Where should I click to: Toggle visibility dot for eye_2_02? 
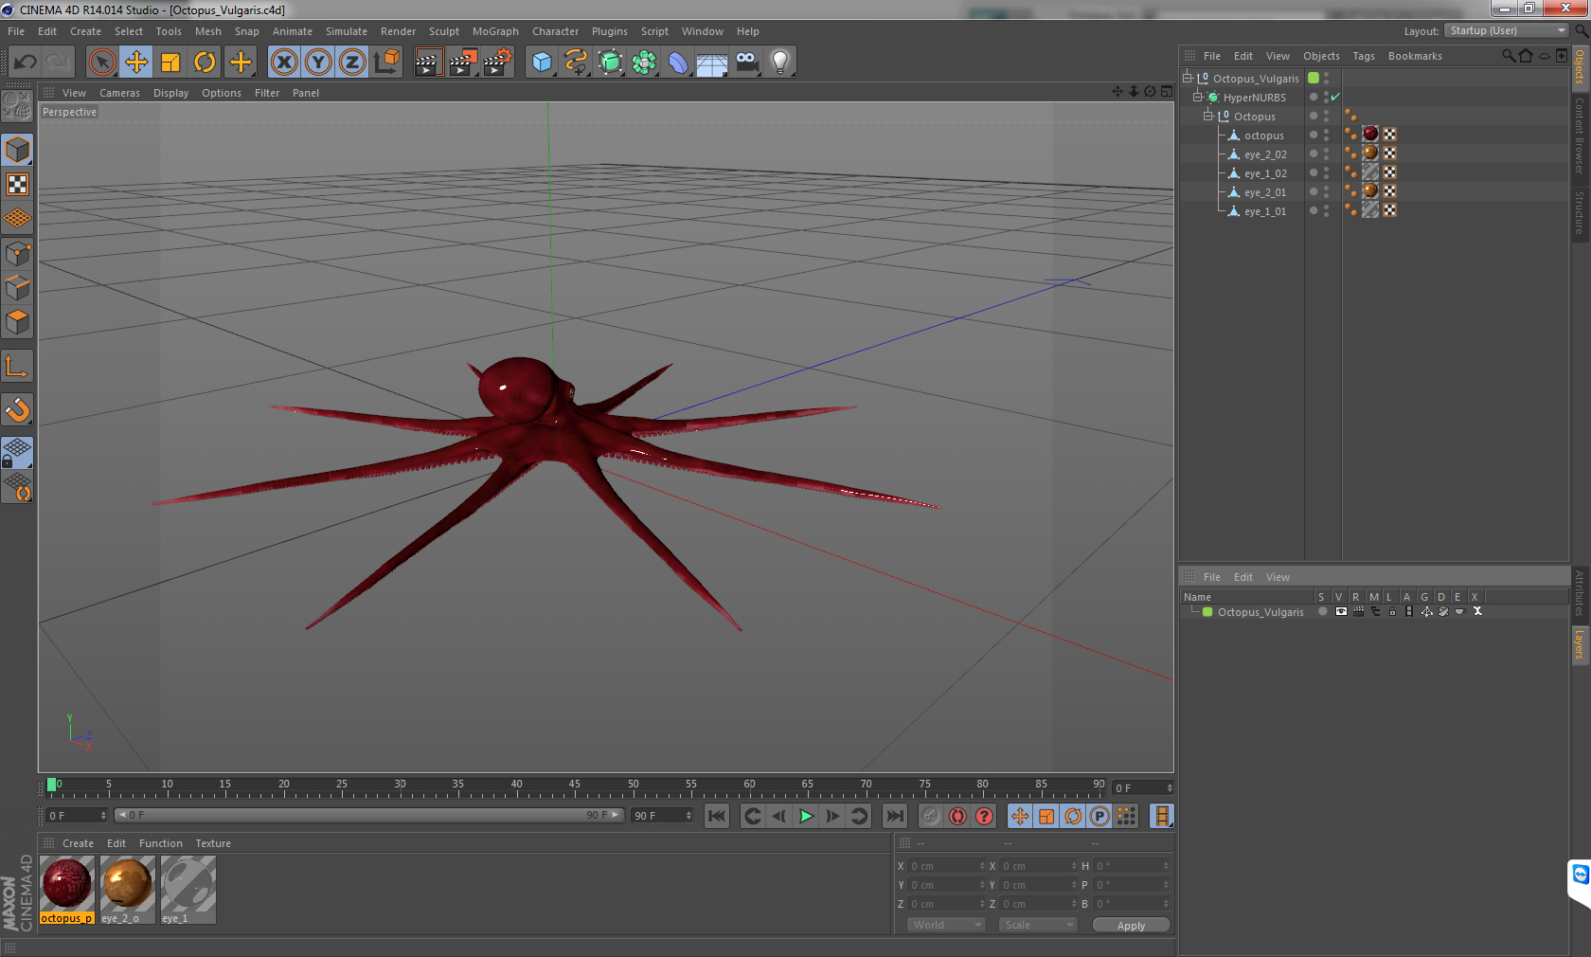(1314, 153)
